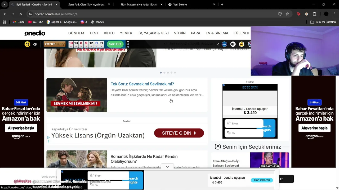This screenshot has width=339, height=190.
Task: Open the vertical three-dot ad options
Action: tap(128, 44)
